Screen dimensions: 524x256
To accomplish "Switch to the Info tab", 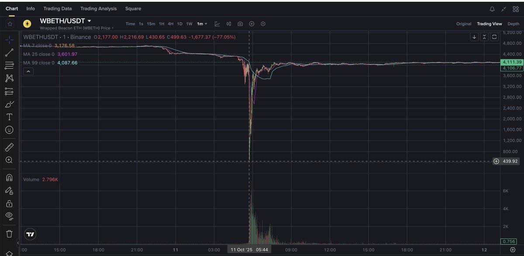I will click(31, 8).
